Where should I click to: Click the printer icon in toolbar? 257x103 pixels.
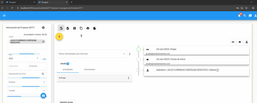click(x=88, y=28)
